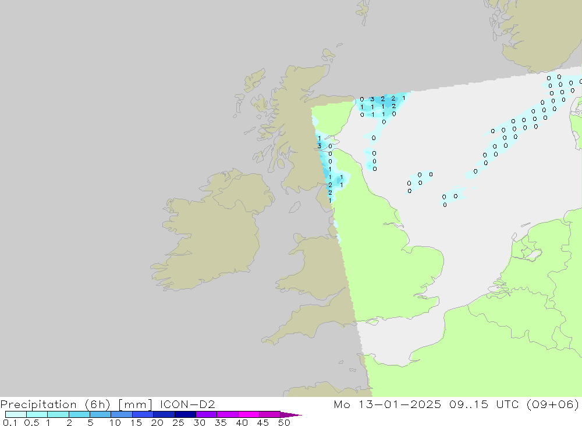Click the legend swatch between 45 and 50
This screenshot has height=426, width=582.
pos(269,414)
